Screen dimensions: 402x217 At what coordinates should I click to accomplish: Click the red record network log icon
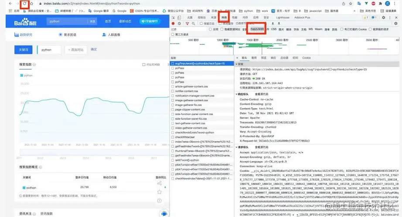pyautogui.click(x=173, y=24)
